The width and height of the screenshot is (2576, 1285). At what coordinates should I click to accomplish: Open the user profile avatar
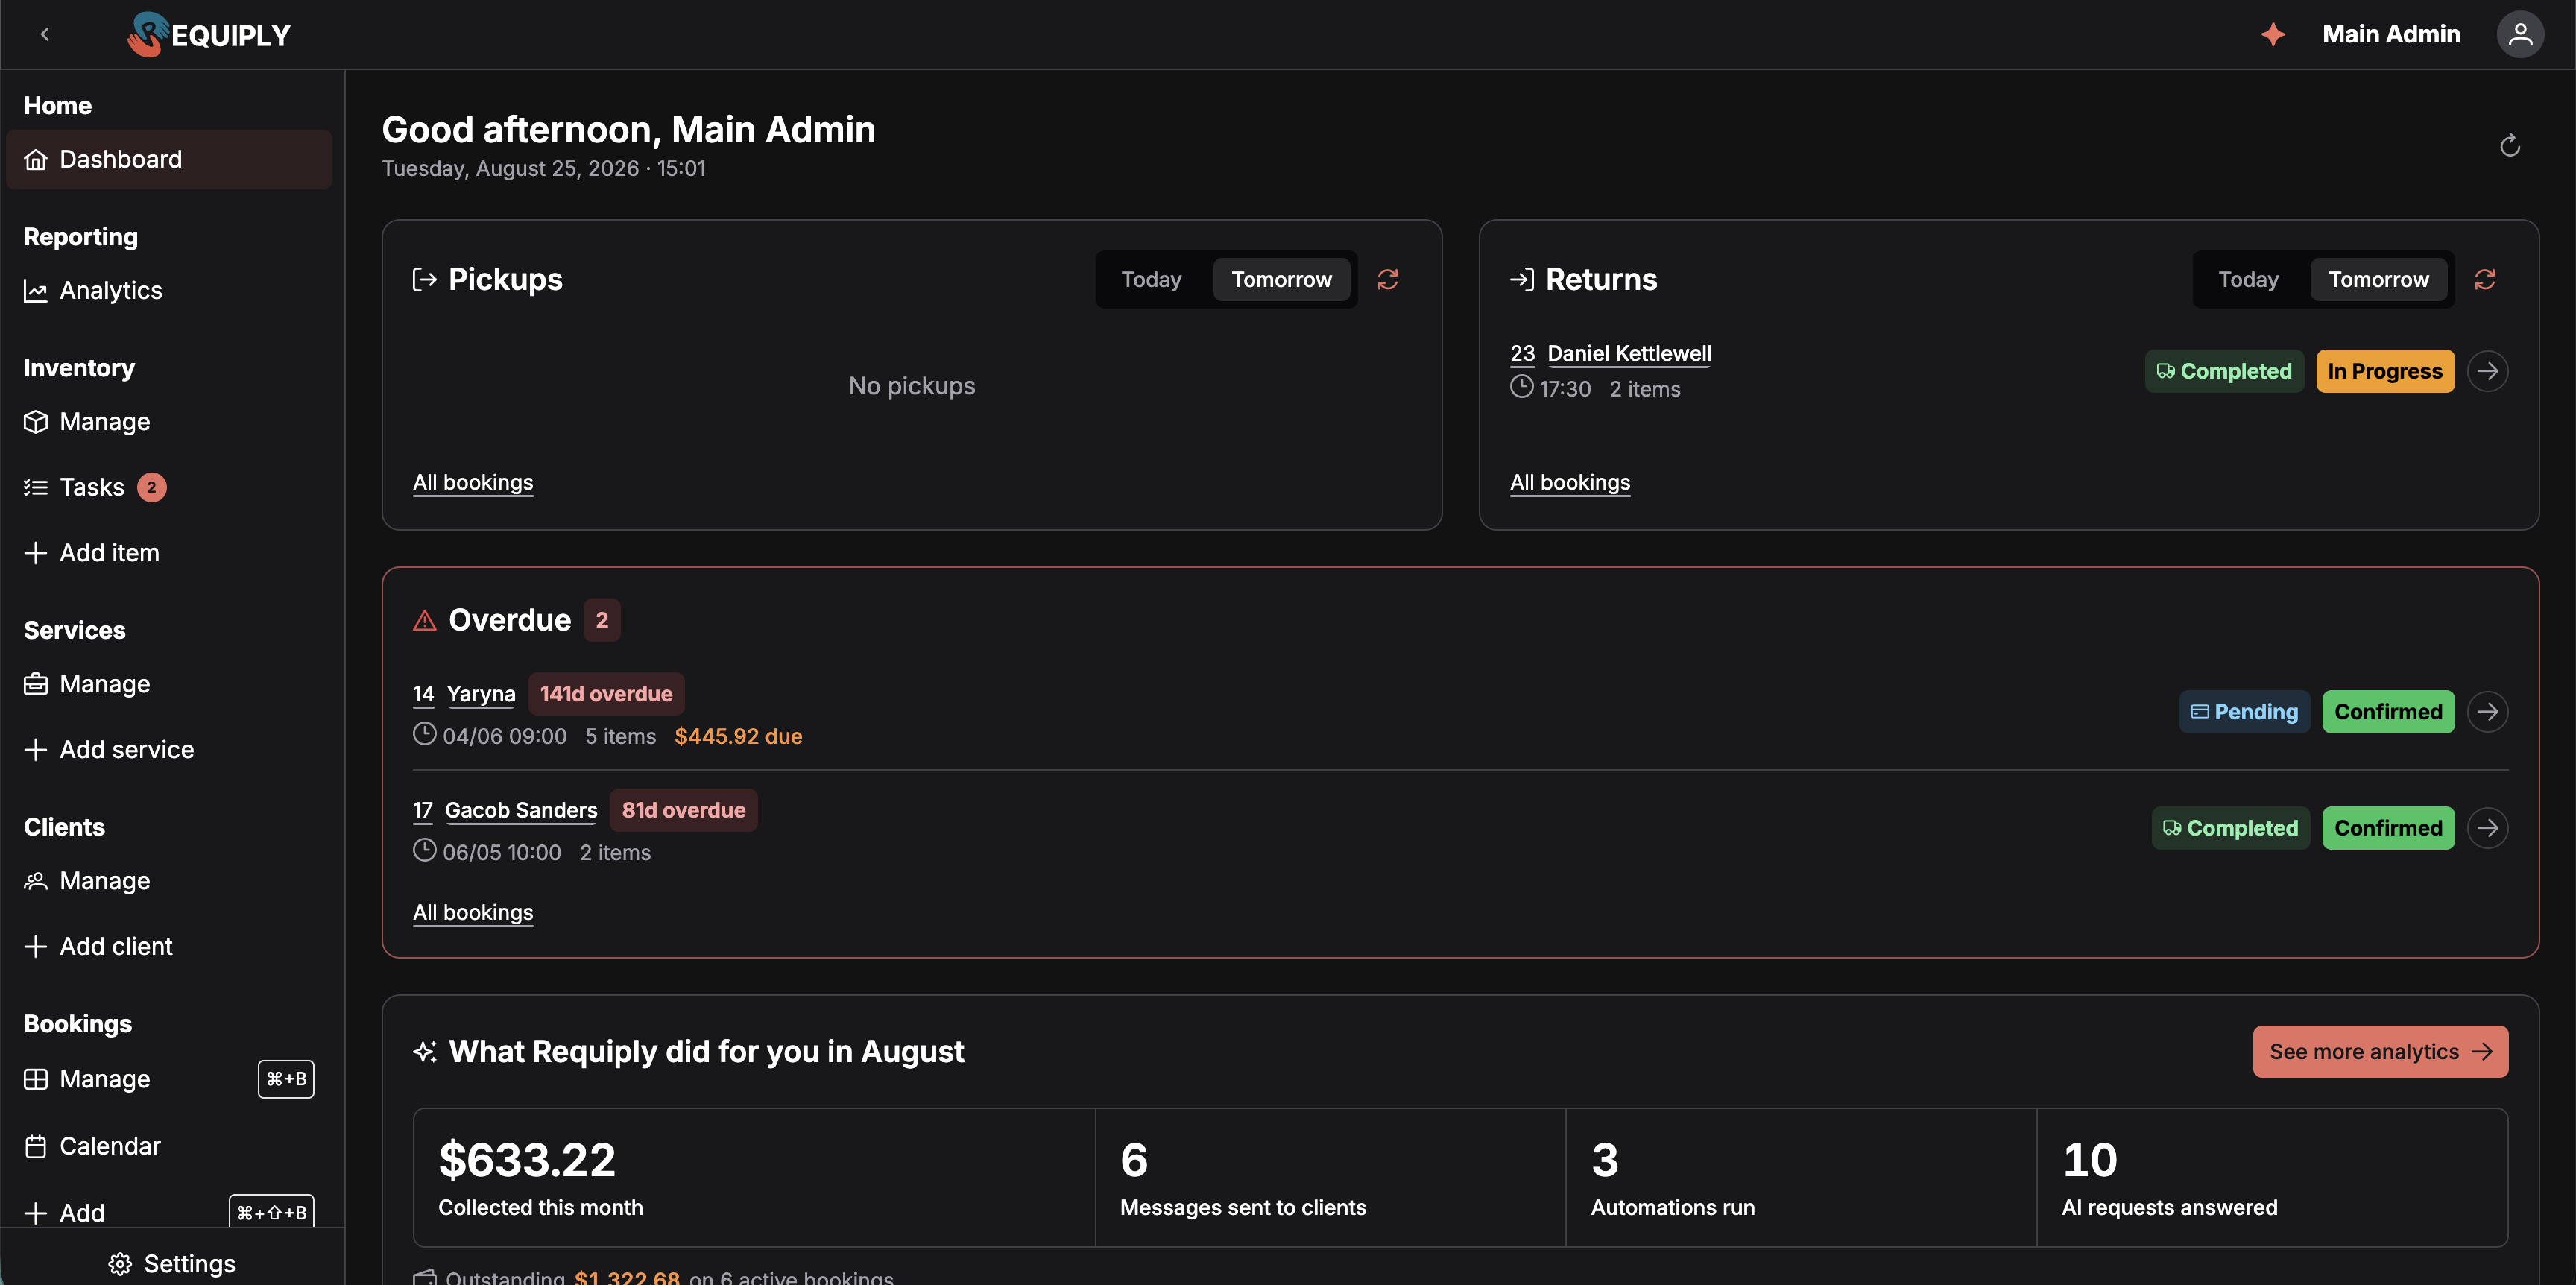tap(2520, 34)
